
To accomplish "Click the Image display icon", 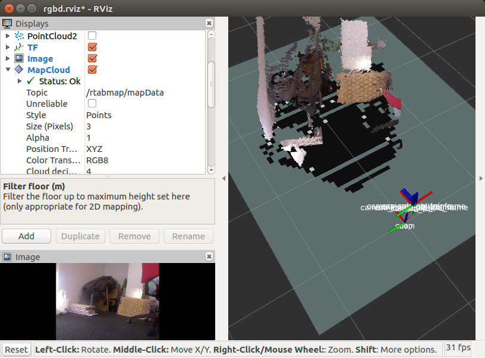I will tap(19, 59).
